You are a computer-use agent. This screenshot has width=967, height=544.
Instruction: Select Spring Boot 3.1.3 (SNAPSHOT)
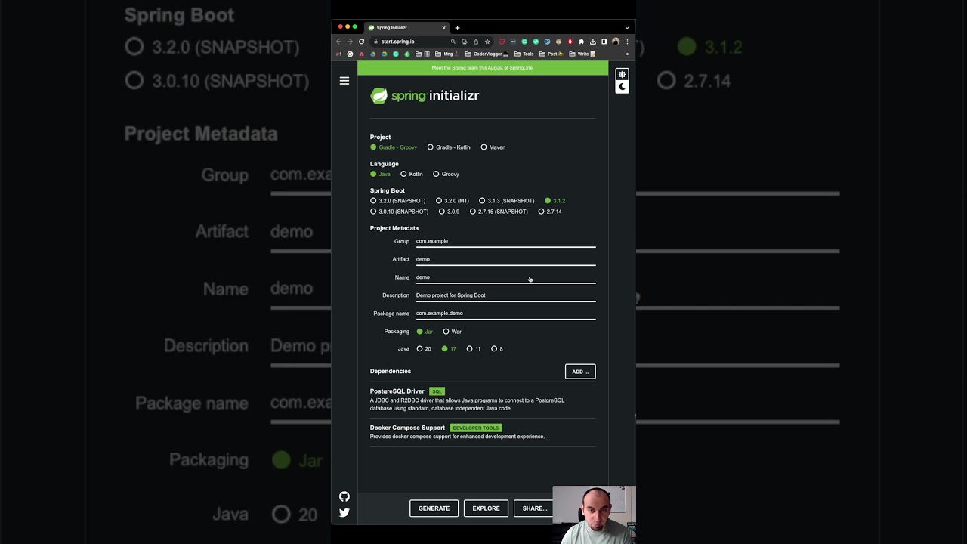tap(507, 201)
